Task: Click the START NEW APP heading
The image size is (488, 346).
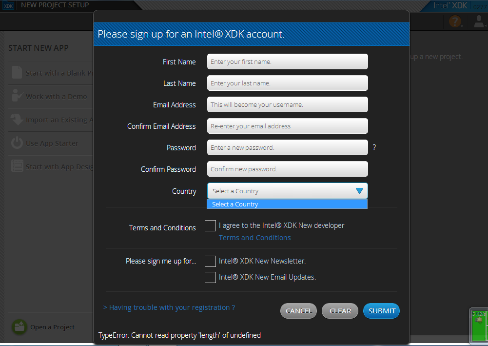Action: 39,48
